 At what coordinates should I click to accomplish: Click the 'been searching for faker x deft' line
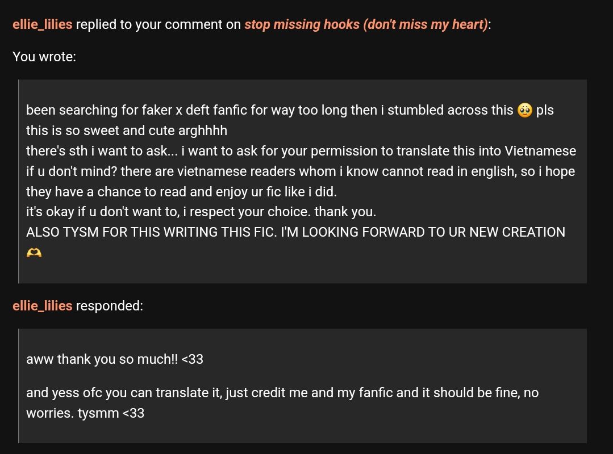click(290, 111)
